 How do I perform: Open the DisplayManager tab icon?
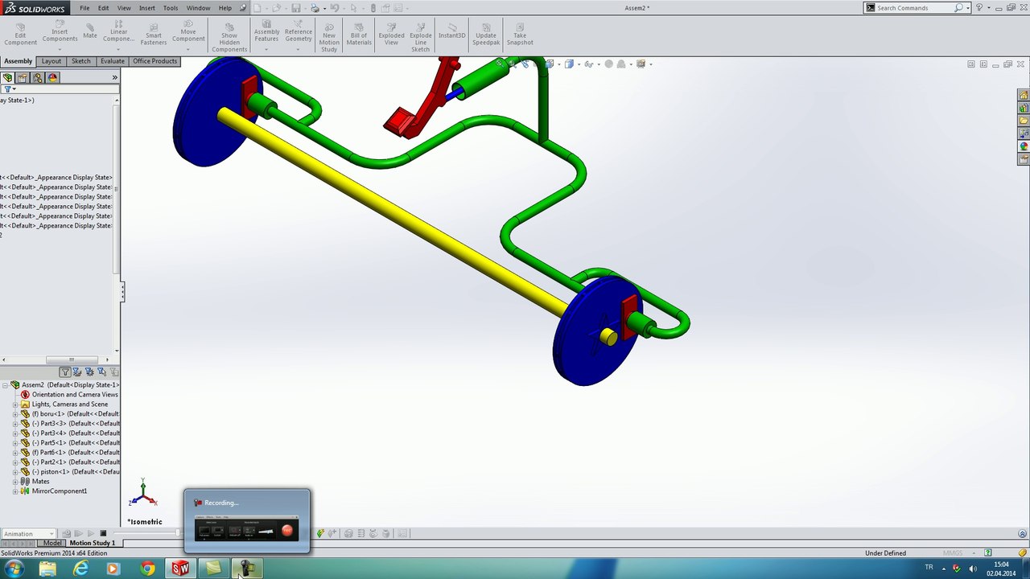pyautogui.click(x=53, y=78)
